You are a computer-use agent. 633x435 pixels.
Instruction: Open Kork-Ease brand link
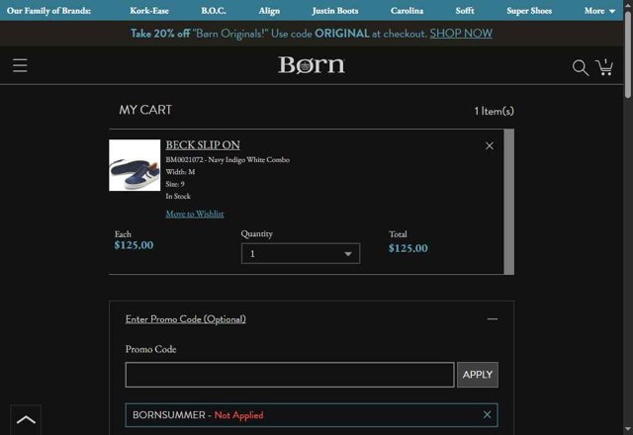pos(149,11)
